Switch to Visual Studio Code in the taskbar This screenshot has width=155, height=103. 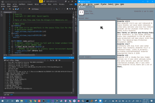[48, 101]
